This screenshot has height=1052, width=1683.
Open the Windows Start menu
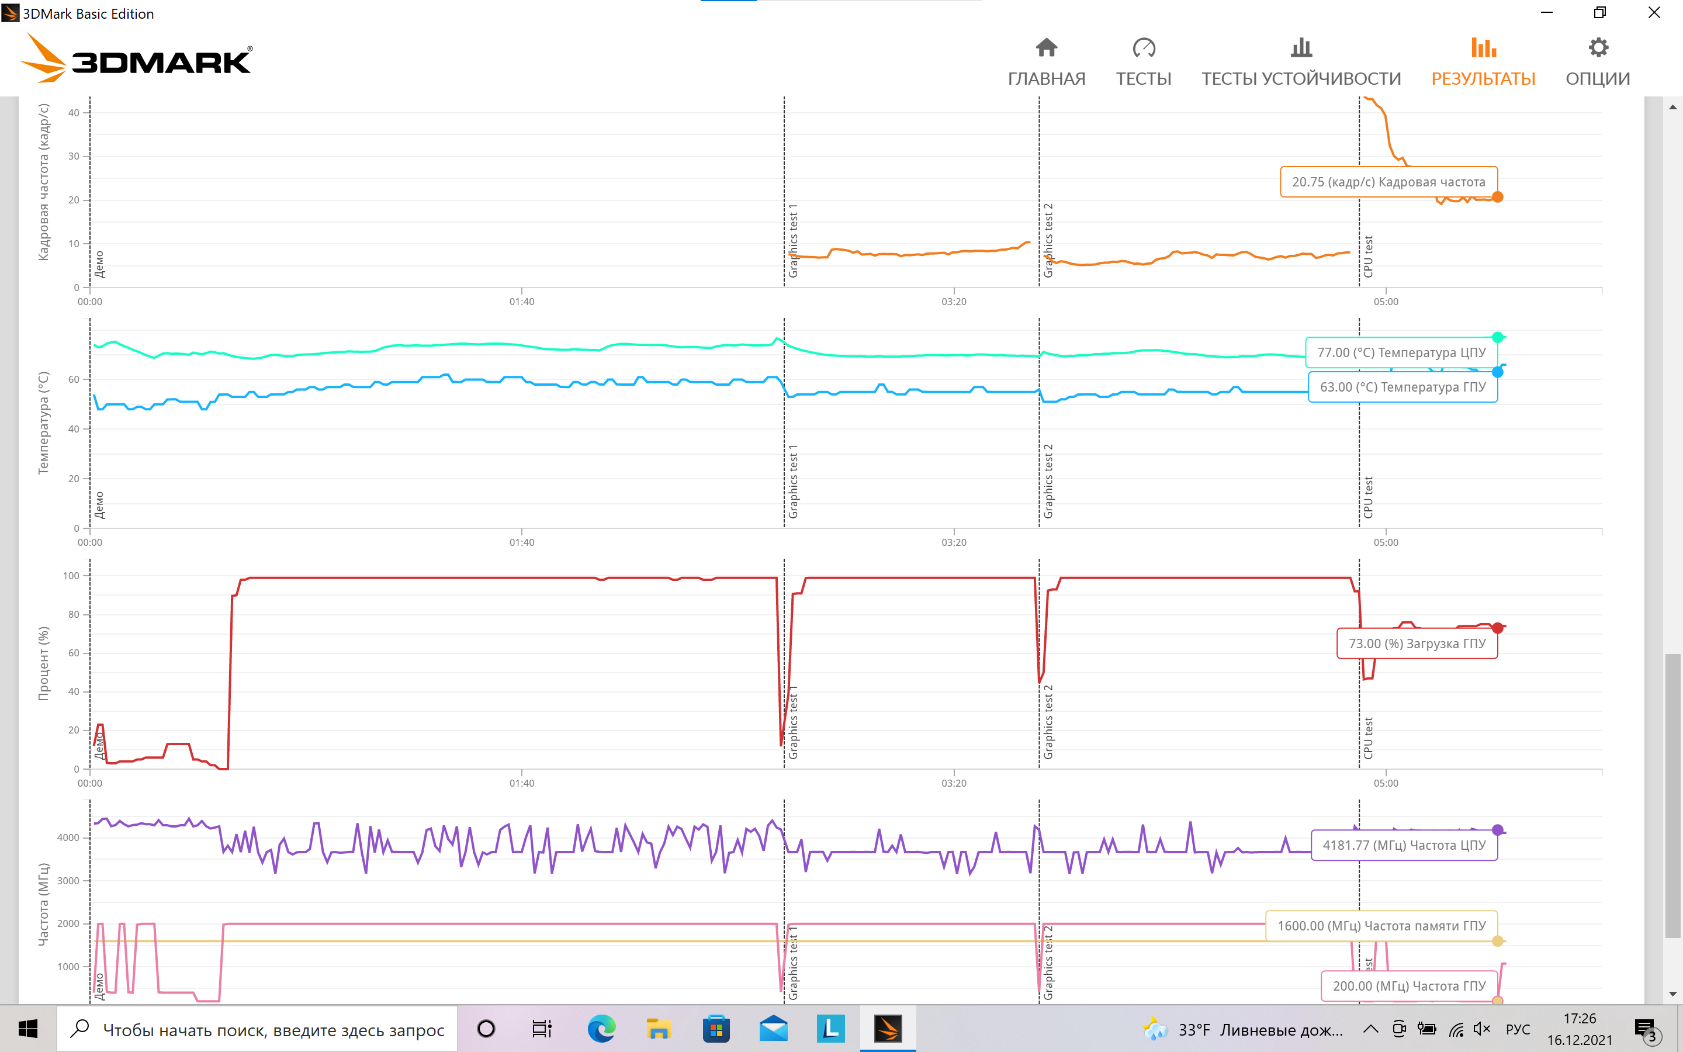coord(28,1029)
